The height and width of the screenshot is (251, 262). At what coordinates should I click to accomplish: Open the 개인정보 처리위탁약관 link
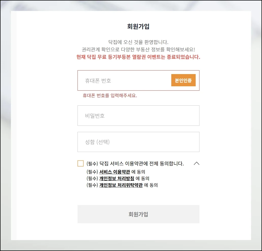click(121, 185)
